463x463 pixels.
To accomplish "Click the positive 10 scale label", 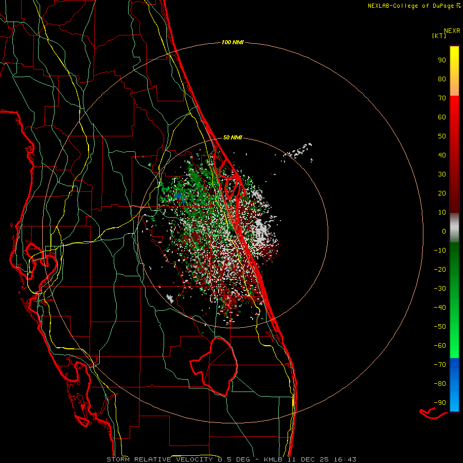I will point(442,212).
